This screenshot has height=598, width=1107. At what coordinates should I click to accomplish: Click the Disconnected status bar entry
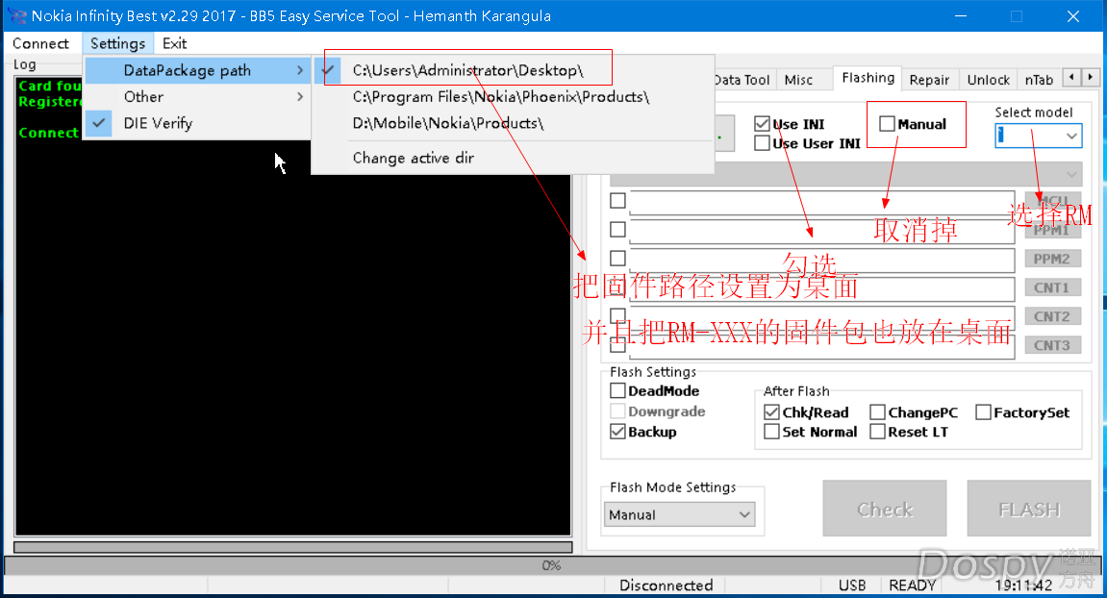(666, 586)
